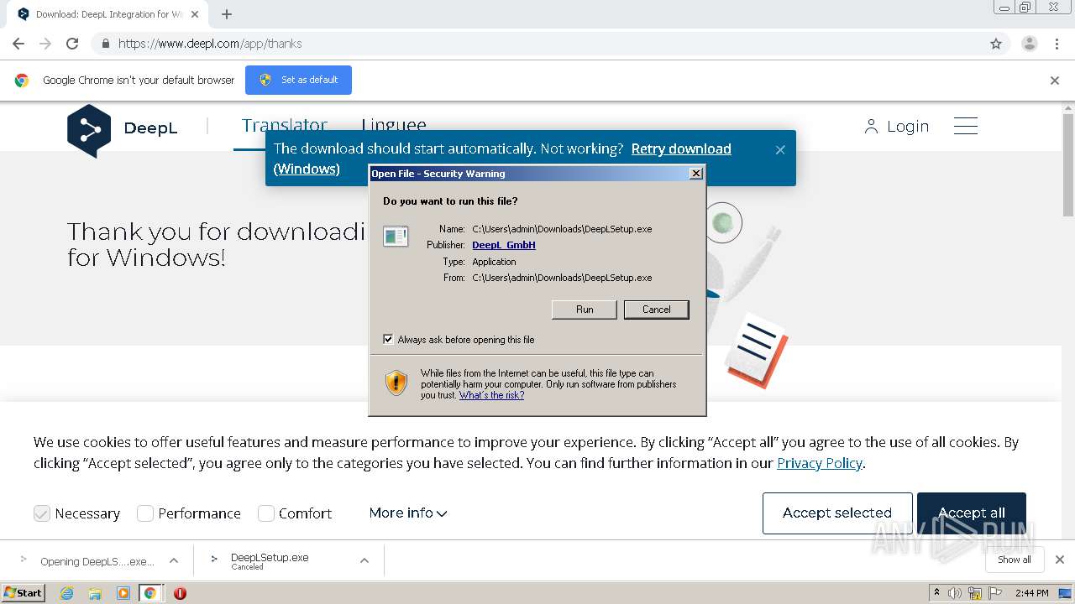Click the Login person icon

coord(871,127)
